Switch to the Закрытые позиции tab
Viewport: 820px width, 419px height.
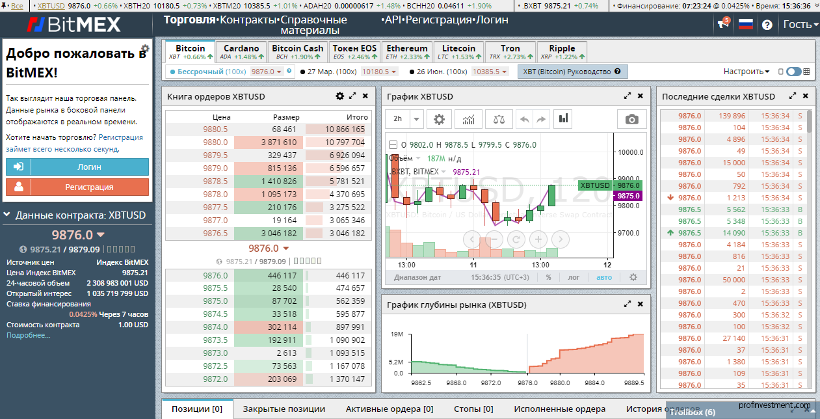pyautogui.click(x=284, y=409)
